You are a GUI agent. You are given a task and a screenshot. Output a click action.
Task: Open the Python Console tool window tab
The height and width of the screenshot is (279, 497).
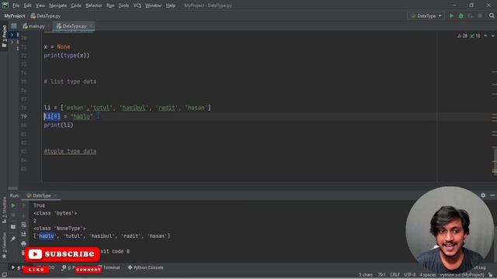(x=145, y=267)
